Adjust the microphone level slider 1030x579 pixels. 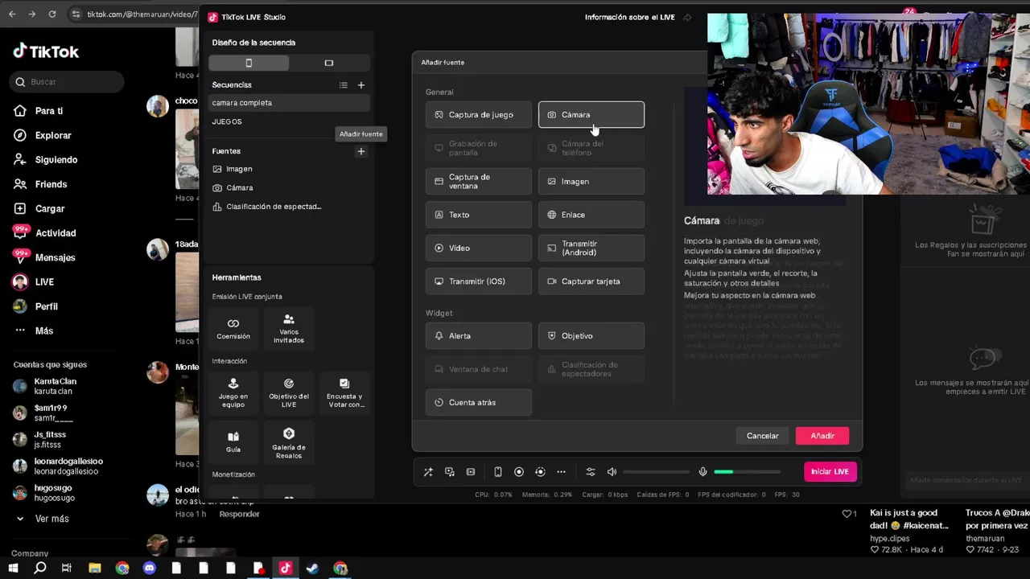[x=747, y=472]
